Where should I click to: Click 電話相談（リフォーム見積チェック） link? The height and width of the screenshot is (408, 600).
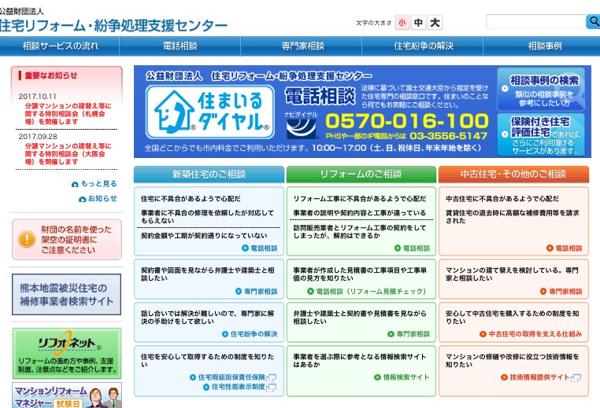point(369,291)
